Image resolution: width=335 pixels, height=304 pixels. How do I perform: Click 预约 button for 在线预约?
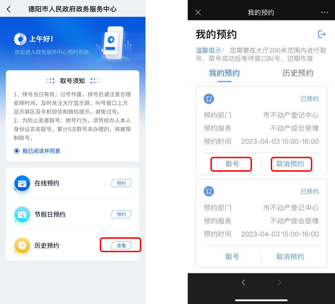click(121, 183)
